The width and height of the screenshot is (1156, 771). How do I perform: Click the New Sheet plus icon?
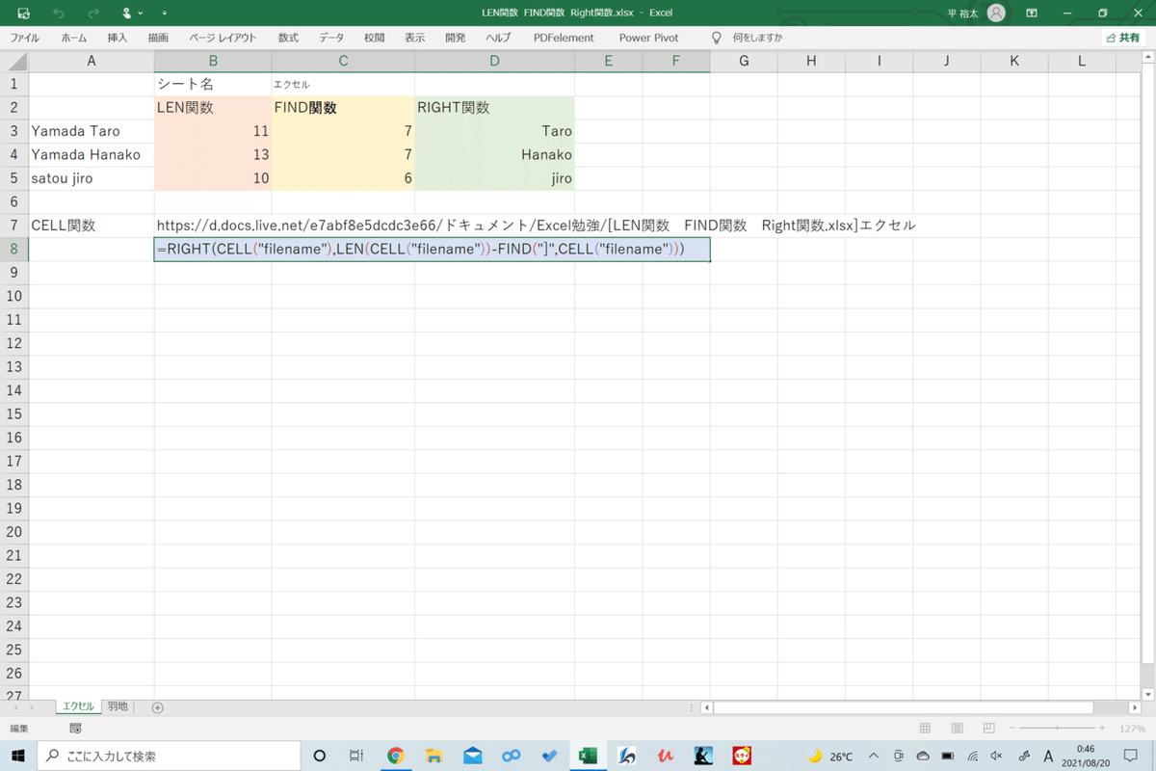click(x=158, y=707)
